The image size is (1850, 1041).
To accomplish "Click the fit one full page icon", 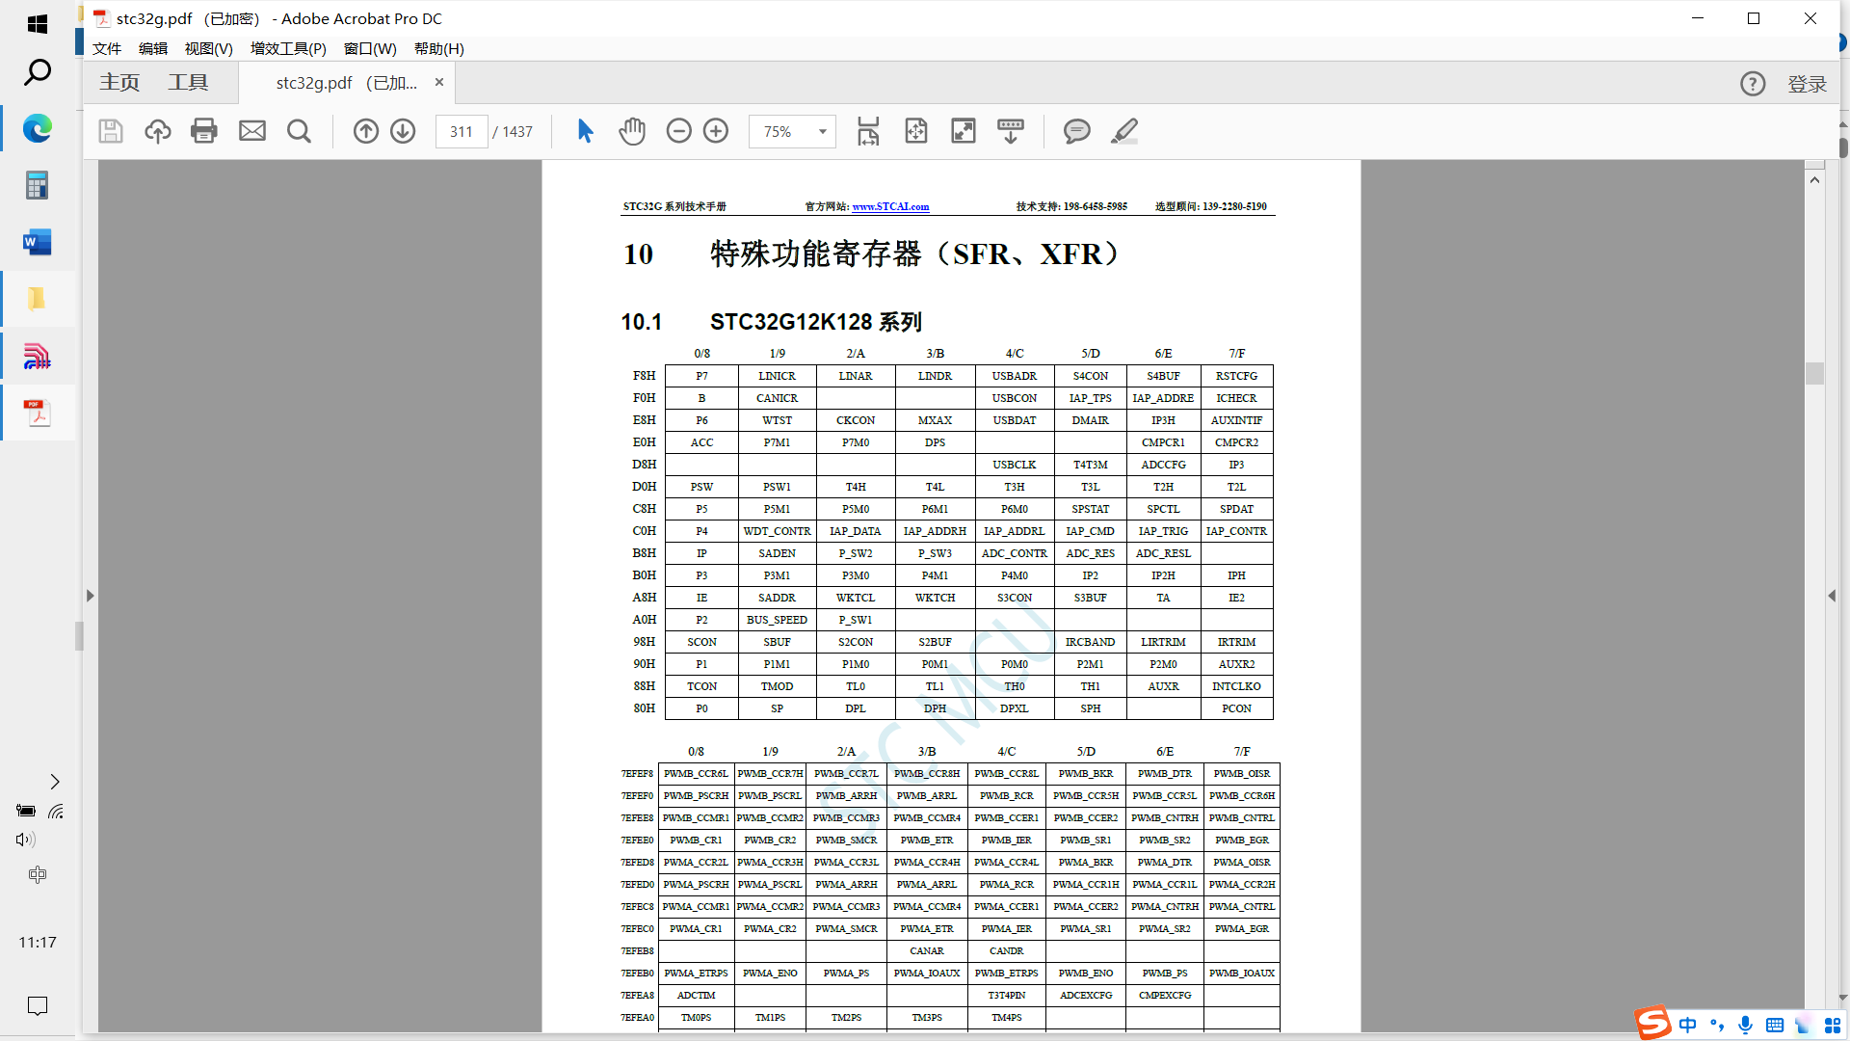I will click(x=916, y=131).
